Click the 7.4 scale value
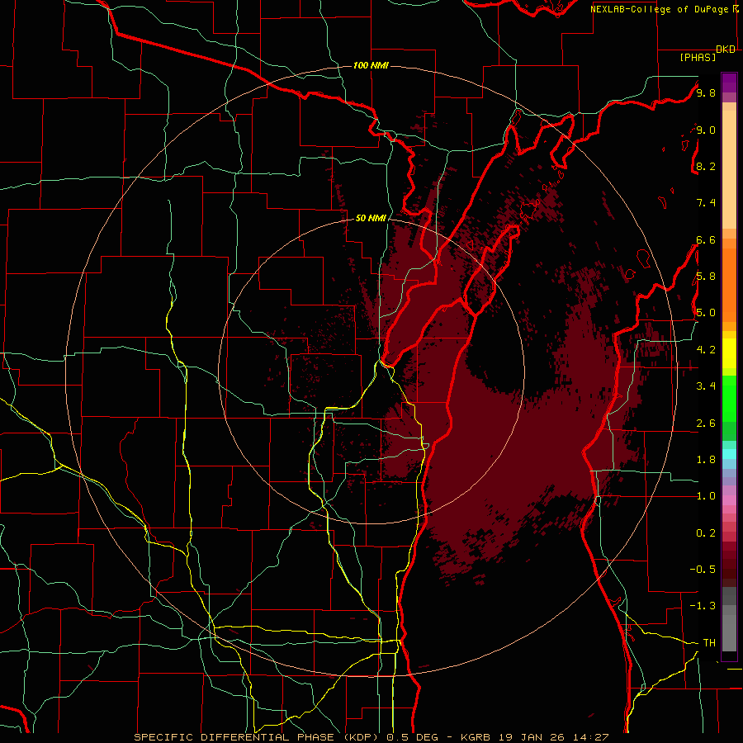The height and width of the screenshot is (743, 743). point(706,203)
